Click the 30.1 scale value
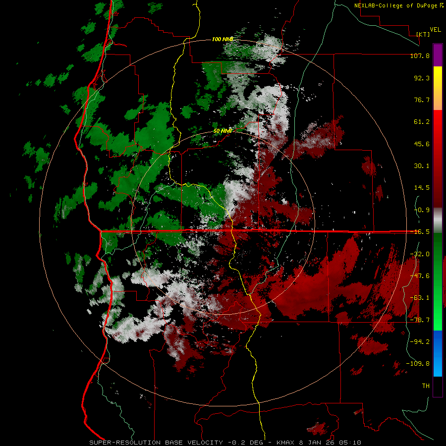Viewport: 446px width, 446px height. click(x=422, y=166)
